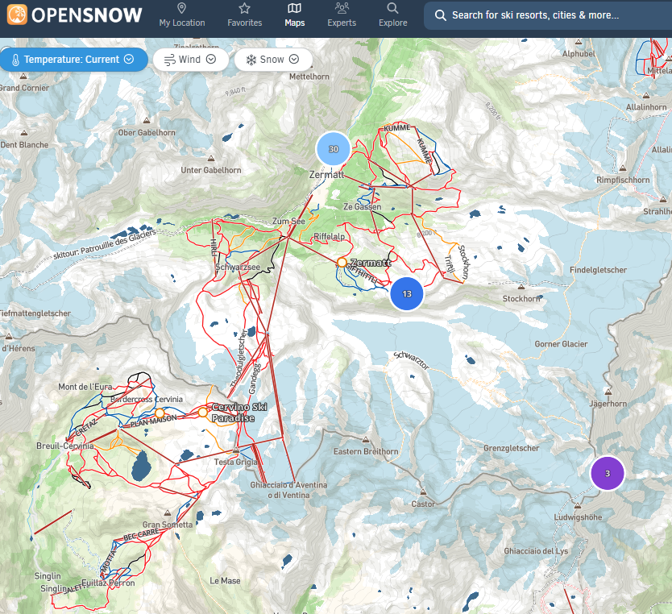Click the magnifier icon in search bar
The image size is (672, 614).
[440, 15]
